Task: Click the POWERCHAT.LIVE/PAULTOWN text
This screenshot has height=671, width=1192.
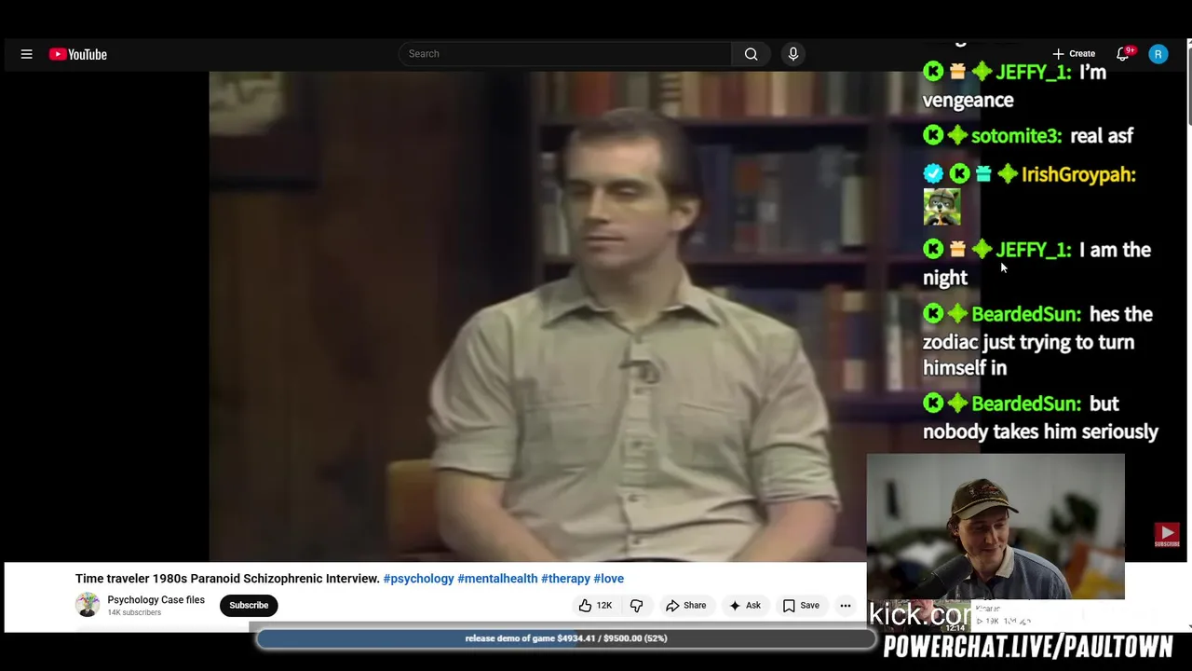Action: click(x=1028, y=647)
